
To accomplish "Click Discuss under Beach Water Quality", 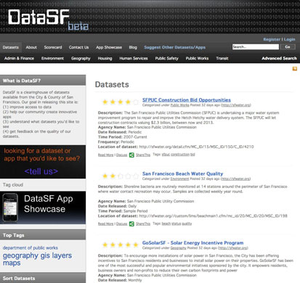I will tap(121, 224).
